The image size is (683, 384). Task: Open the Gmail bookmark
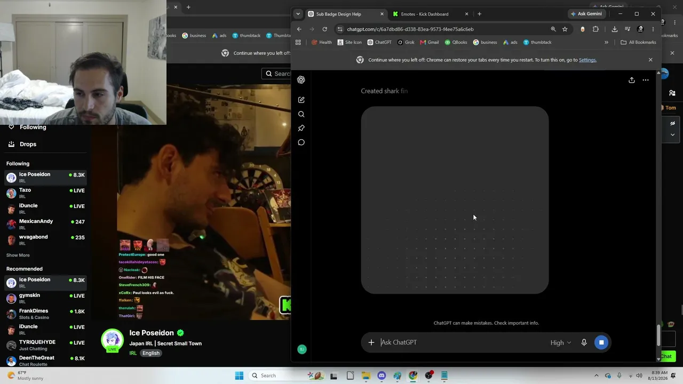[430, 42]
